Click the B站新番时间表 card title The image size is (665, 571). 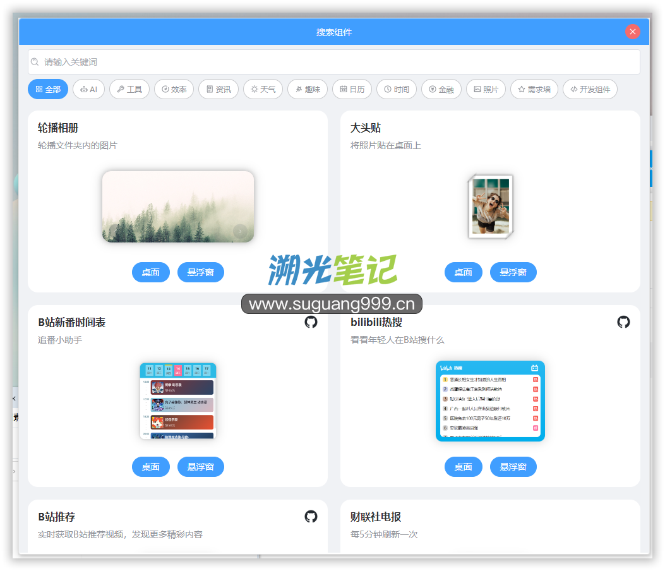tap(71, 322)
